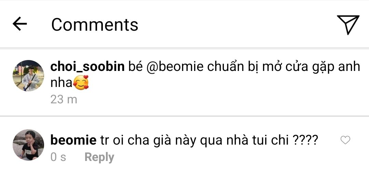This screenshot has width=369, height=192.
Task: Open the choi_soobin username link
Action: tap(87, 67)
